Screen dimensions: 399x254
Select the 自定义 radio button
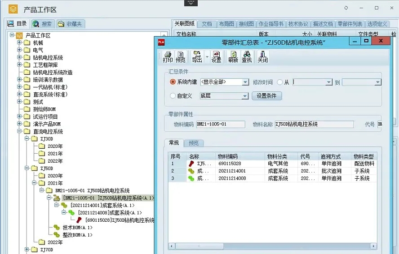click(x=173, y=96)
